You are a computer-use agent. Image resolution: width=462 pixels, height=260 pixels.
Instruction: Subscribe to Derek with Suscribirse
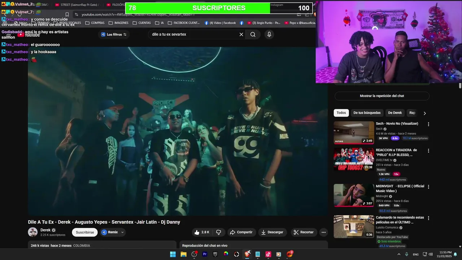click(x=85, y=232)
